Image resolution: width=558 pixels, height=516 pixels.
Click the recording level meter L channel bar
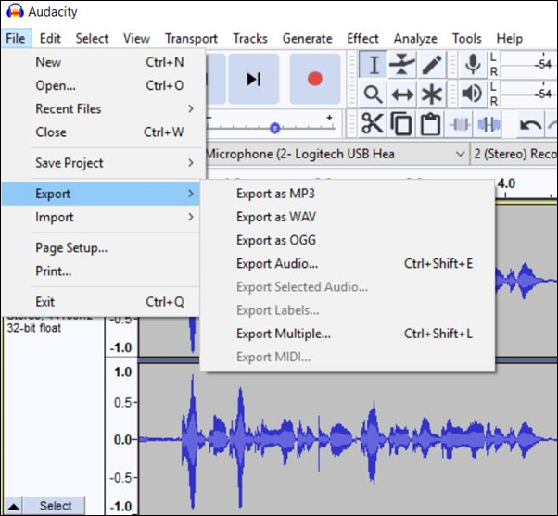click(528, 57)
